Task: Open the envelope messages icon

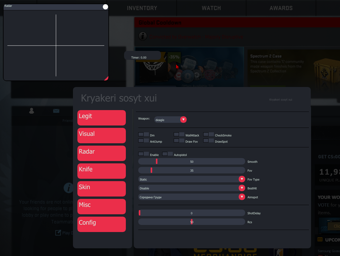Action: [56, 111]
